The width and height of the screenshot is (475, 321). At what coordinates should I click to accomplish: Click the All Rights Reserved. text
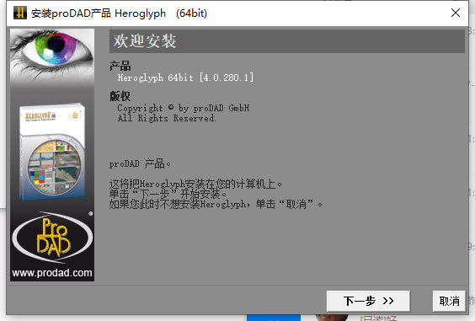click(x=167, y=118)
